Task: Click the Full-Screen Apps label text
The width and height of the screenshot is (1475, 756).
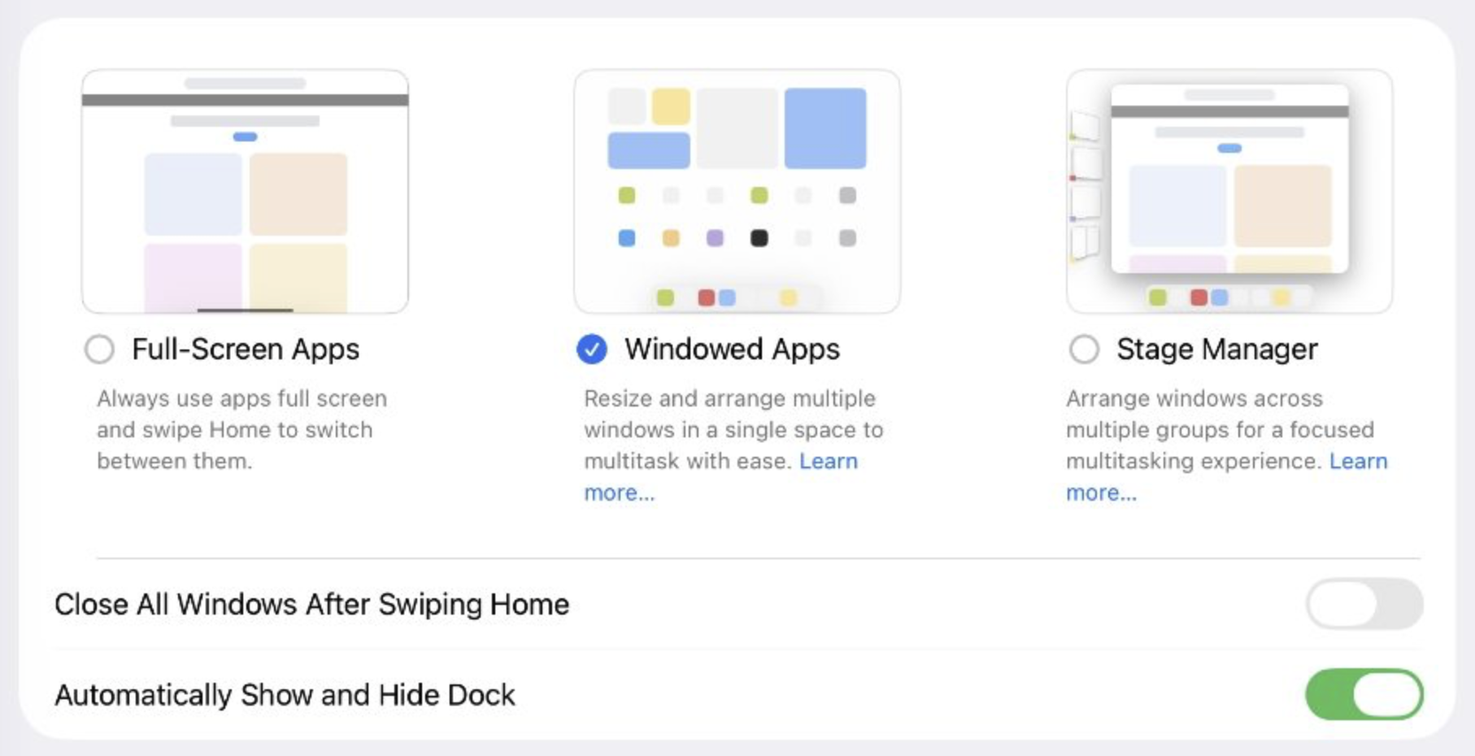Action: point(245,350)
